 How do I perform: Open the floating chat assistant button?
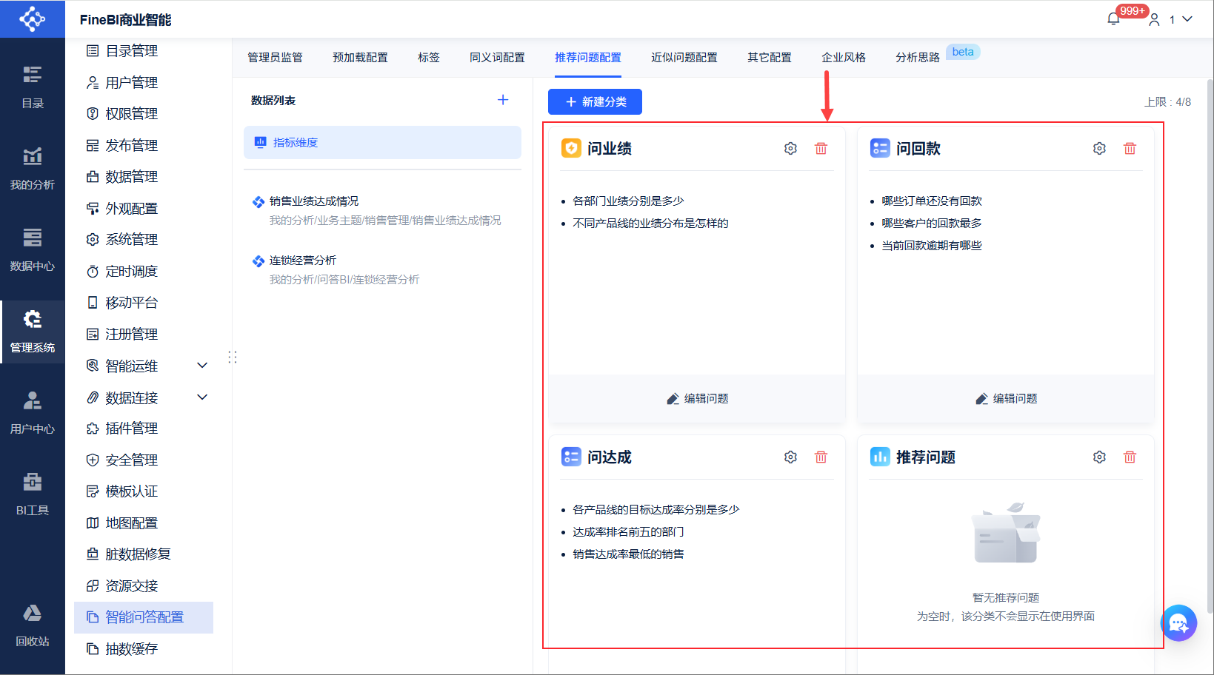tap(1178, 623)
